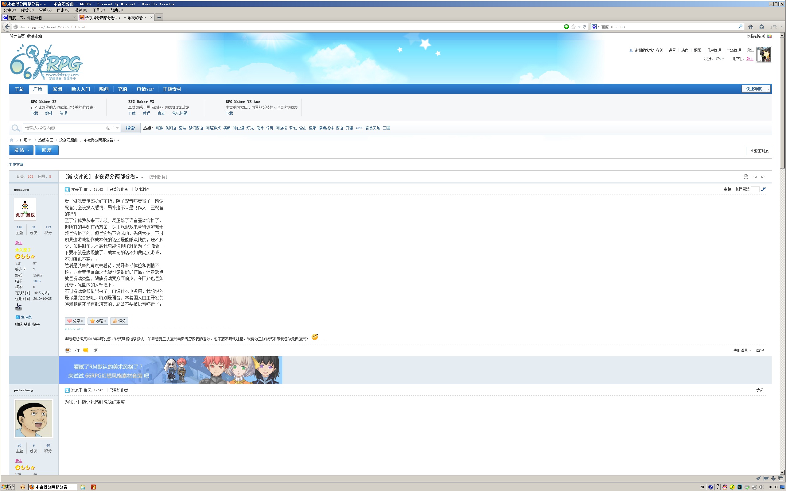Screen dimensions: 786x491
Task: Click the smiley emoticon in the signature
Action: (314, 337)
